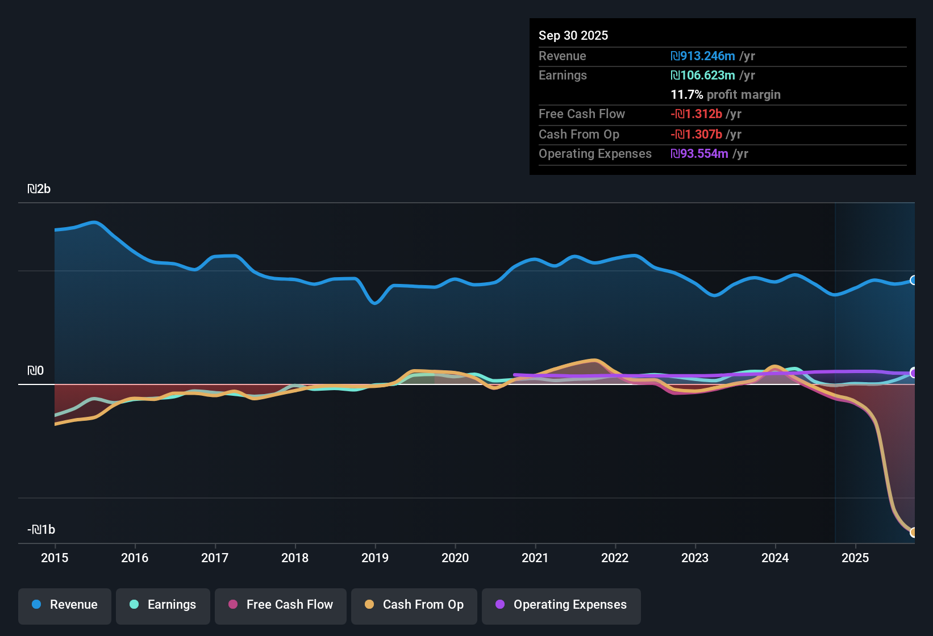
Task: Click the orange Cash From Op dot icon
Action: point(369,605)
